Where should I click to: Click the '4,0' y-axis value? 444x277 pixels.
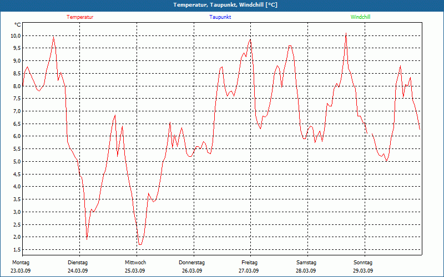[17, 186]
